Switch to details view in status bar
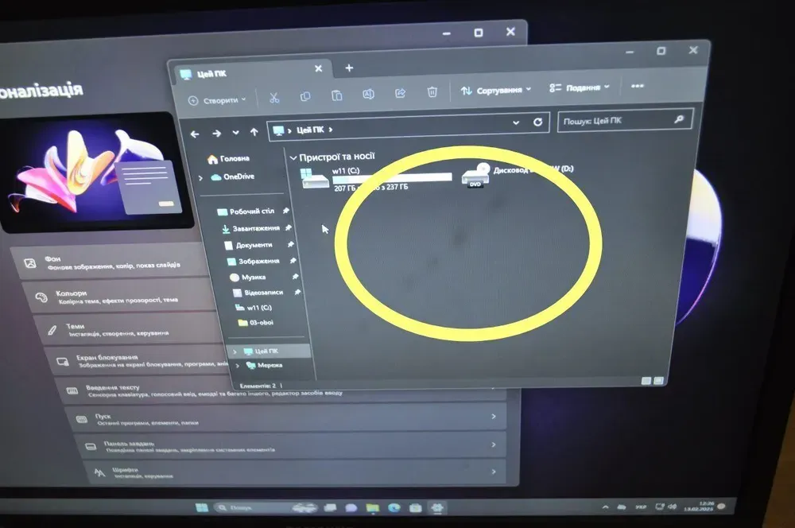The image size is (795, 528). tap(645, 382)
